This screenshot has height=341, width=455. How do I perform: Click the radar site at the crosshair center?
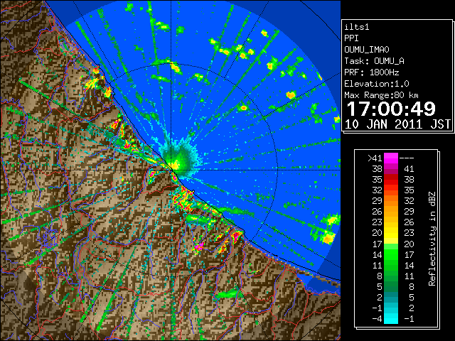coord(171,170)
